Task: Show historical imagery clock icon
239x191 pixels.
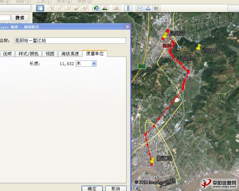Action: coord(96,8)
